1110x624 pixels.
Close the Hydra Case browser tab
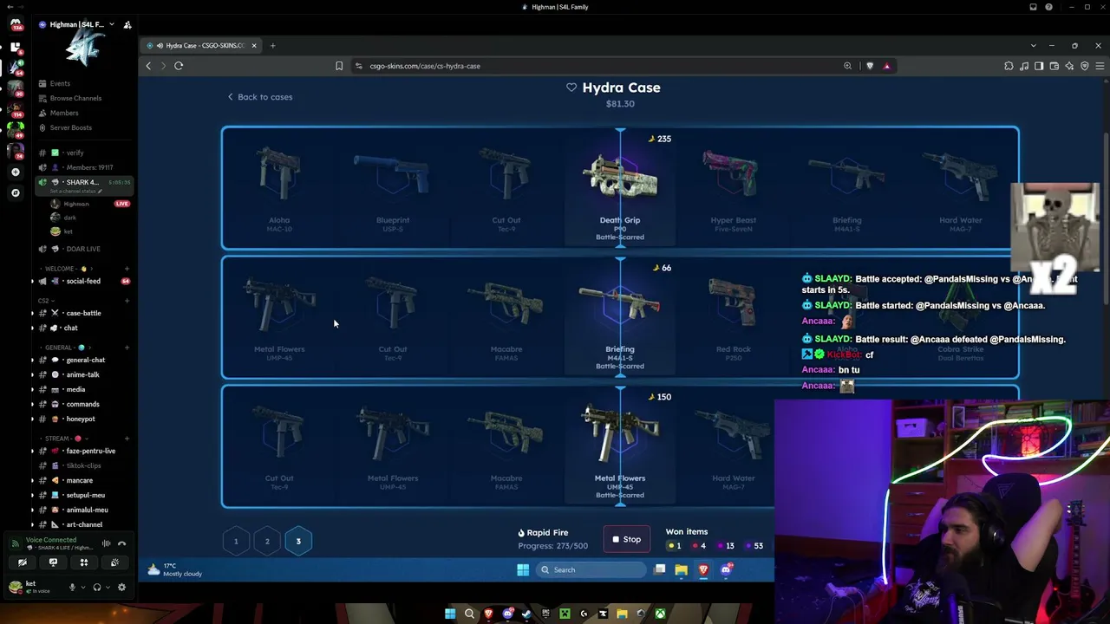click(254, 45)
